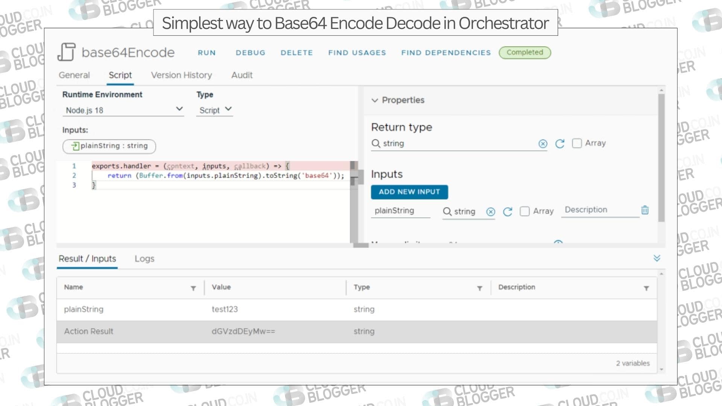This screenshot has height=406, width=722.
Task: Click the RUN button
Action: pos(207,53)
